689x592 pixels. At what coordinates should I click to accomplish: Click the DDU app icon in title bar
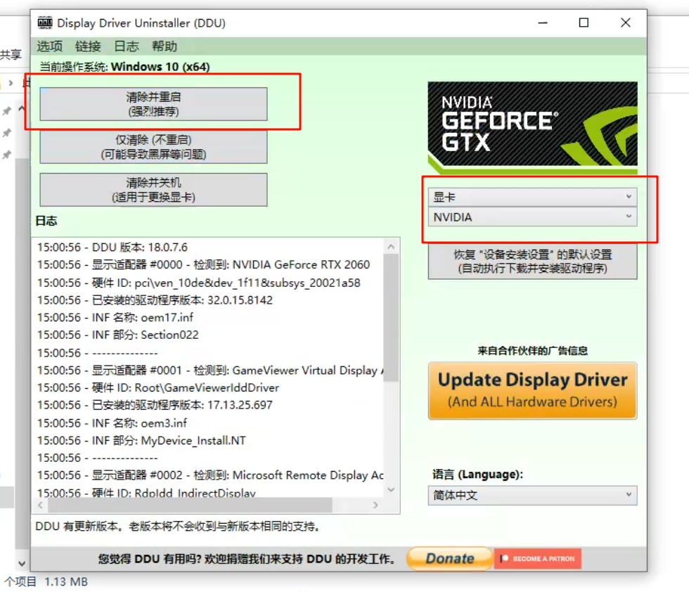point(44,23)
